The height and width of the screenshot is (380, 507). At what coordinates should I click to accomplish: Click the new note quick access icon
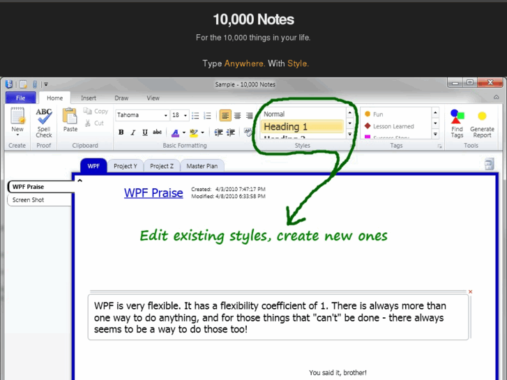23,84
